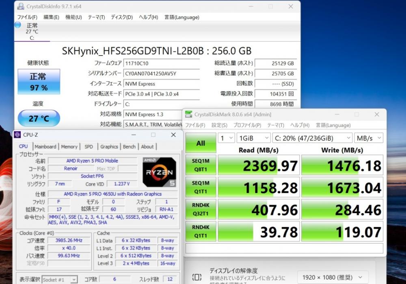The width and height of the screenshot is (406, 284).
Task: Run the RND4K Q32T1 test
Action: (x=201, y=209)
